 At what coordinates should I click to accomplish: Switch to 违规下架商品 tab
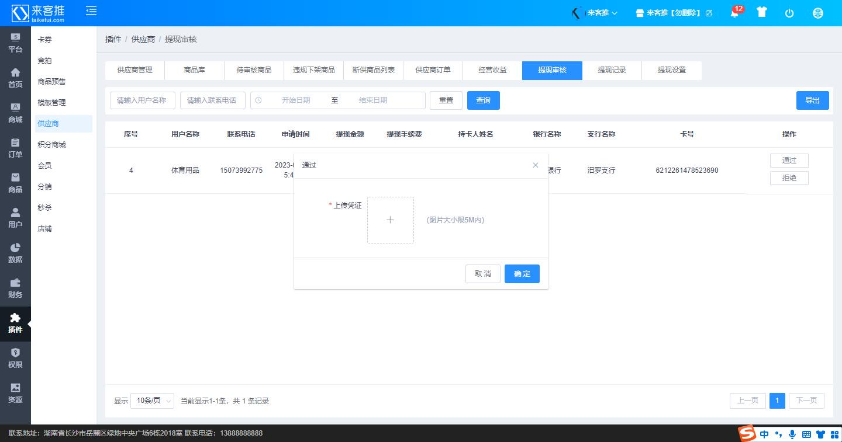tap(314, 70)
